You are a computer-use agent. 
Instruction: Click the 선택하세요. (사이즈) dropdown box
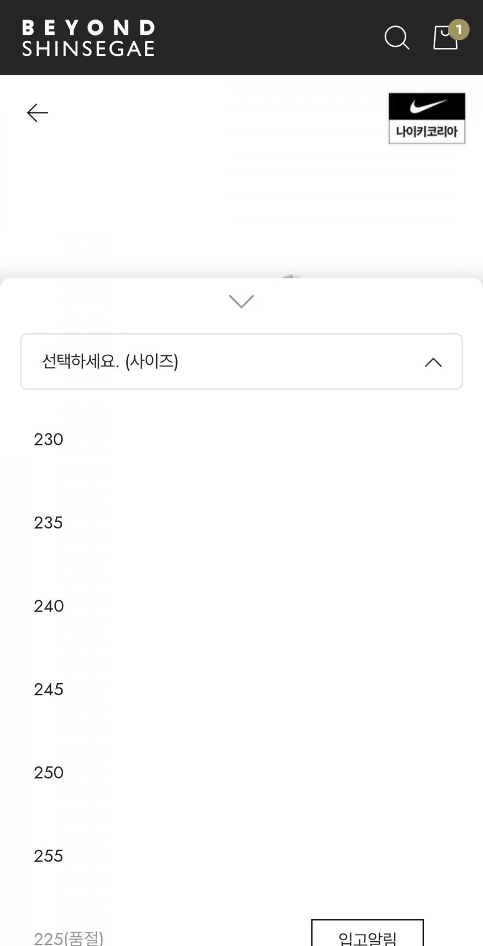(x=215, y=361)
